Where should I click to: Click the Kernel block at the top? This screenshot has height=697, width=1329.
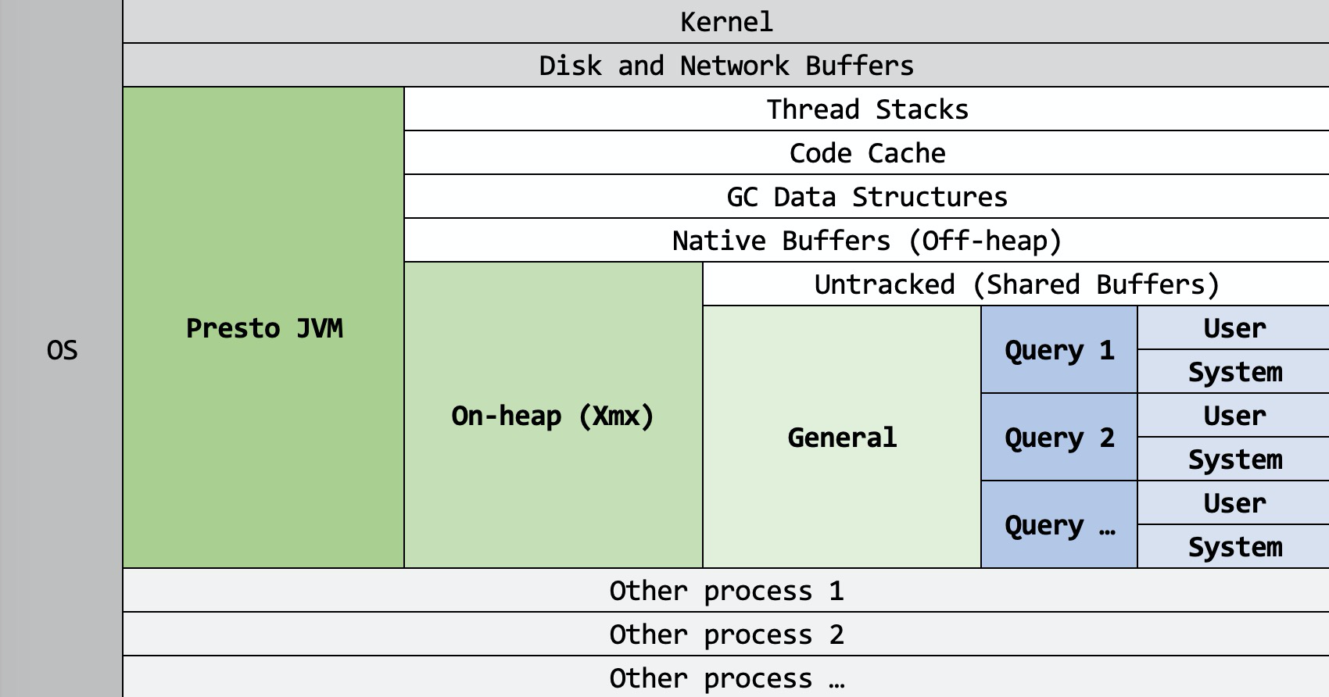pyautogui.click(x=725, y=22)
